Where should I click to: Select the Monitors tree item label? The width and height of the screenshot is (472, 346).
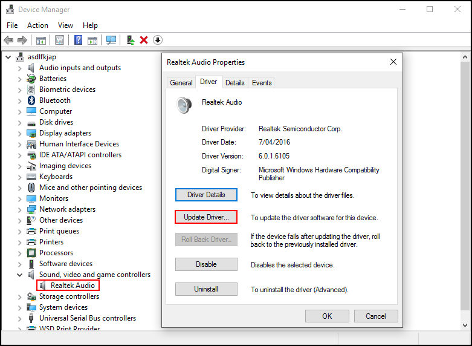54,198
